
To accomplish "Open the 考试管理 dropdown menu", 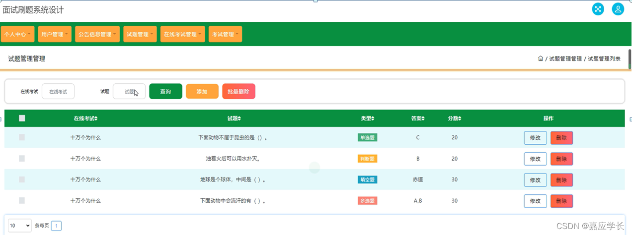I will click(225, 34).
